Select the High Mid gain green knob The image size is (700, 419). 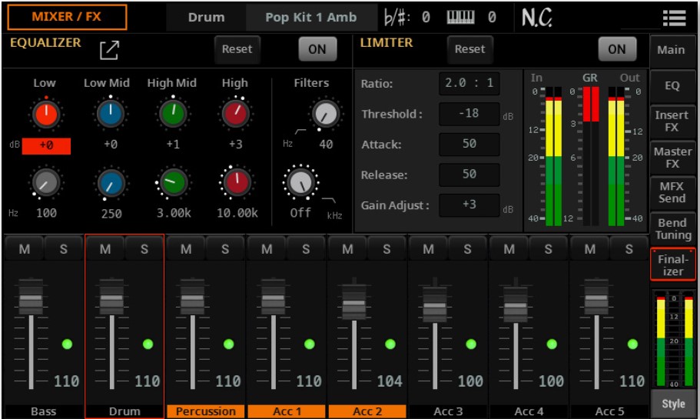(173, 115)
